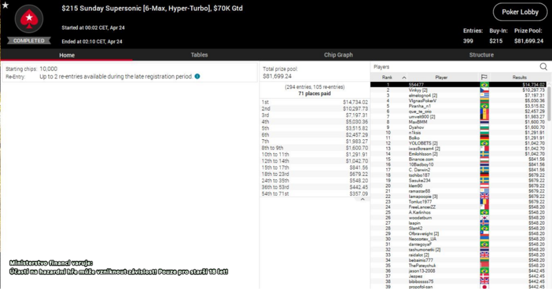552x289 pixels.
Task: Select player tschibo187 in the list
Action: click(x=419, y=175)
